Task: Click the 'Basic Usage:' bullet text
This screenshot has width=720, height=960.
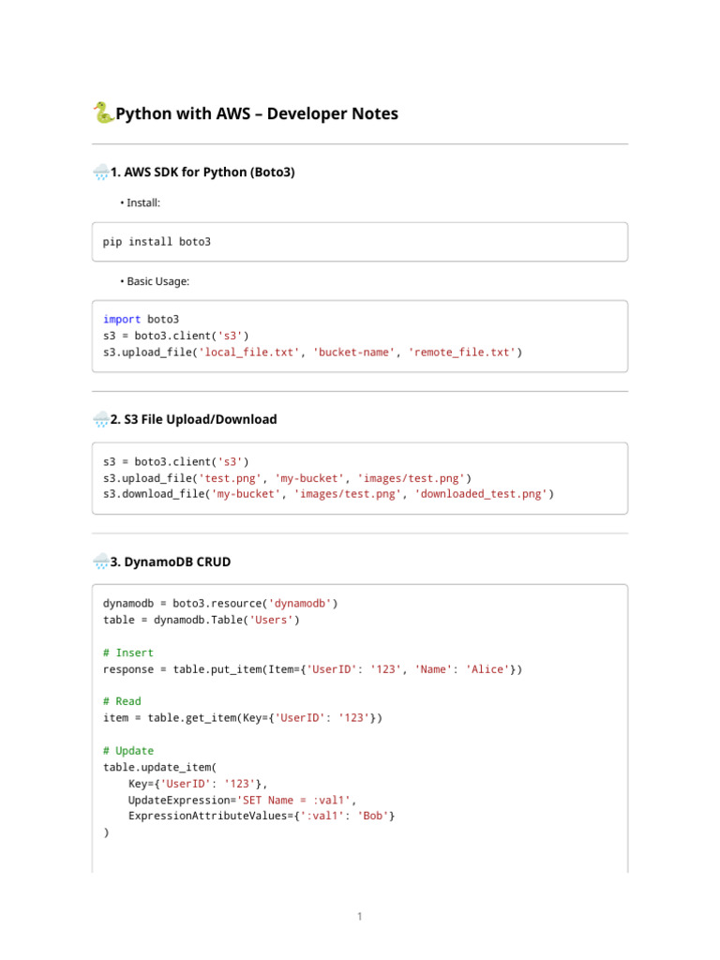Action: 158,281
